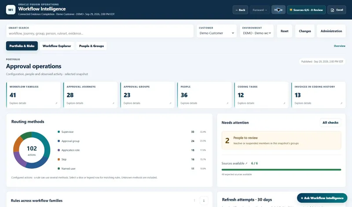Select the Named user legend row
Viewport: 352px width, 207px height.
132,168
